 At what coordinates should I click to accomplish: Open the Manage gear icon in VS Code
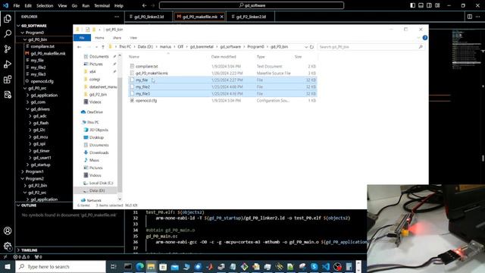8,246
